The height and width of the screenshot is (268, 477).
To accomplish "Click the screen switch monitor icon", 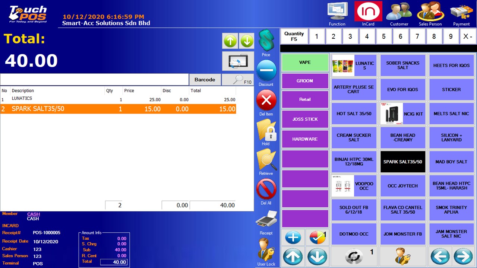I will tap(238, 61).
